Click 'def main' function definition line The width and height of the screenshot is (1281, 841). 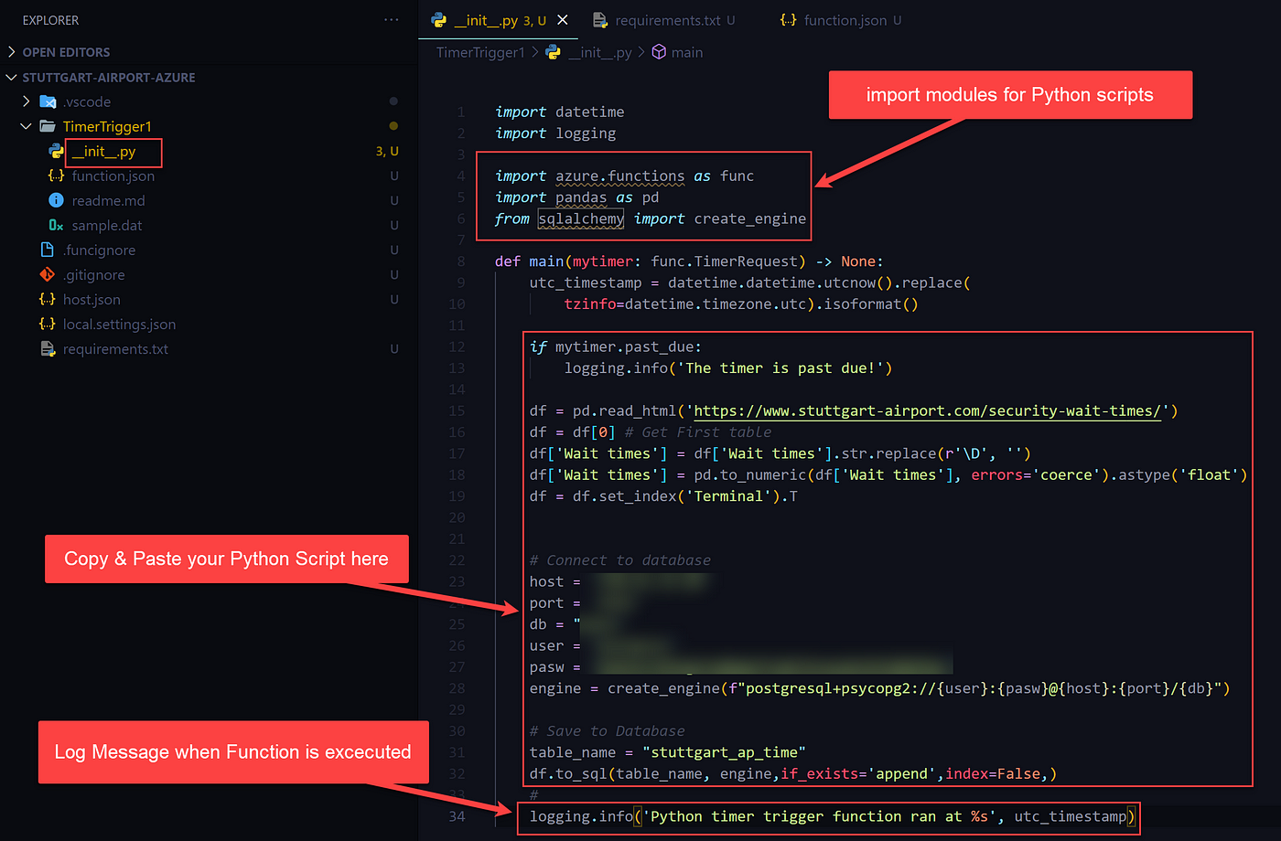(x=689, y=261)
